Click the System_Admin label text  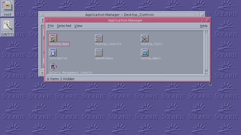coord(151,58)
